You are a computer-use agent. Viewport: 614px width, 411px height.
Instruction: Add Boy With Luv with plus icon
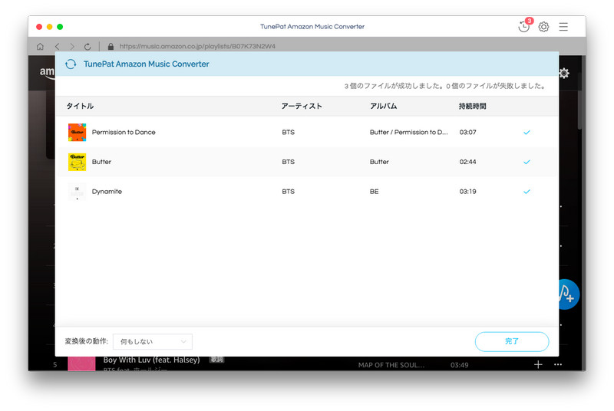point(538,364)
